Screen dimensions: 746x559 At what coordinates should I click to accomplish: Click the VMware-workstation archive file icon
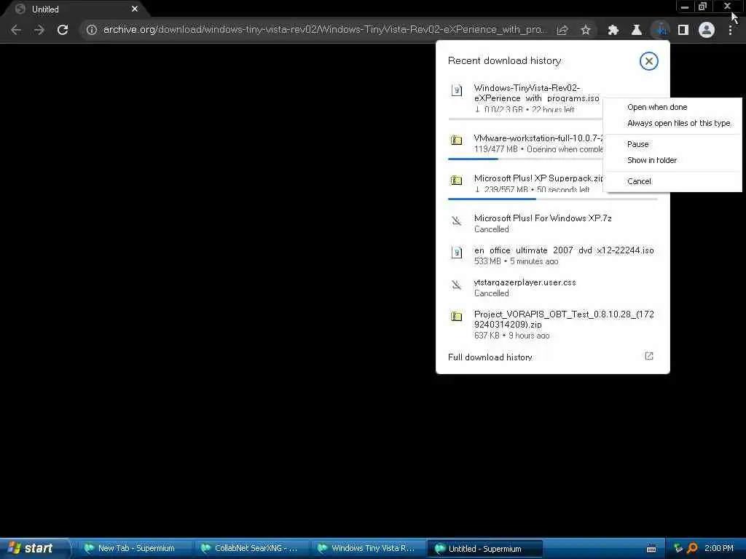click(x=456, y=140)
